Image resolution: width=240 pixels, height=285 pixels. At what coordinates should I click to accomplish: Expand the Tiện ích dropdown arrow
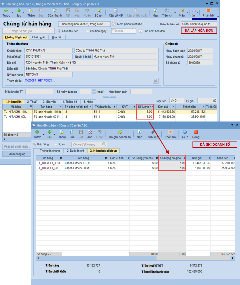point(175,12)
